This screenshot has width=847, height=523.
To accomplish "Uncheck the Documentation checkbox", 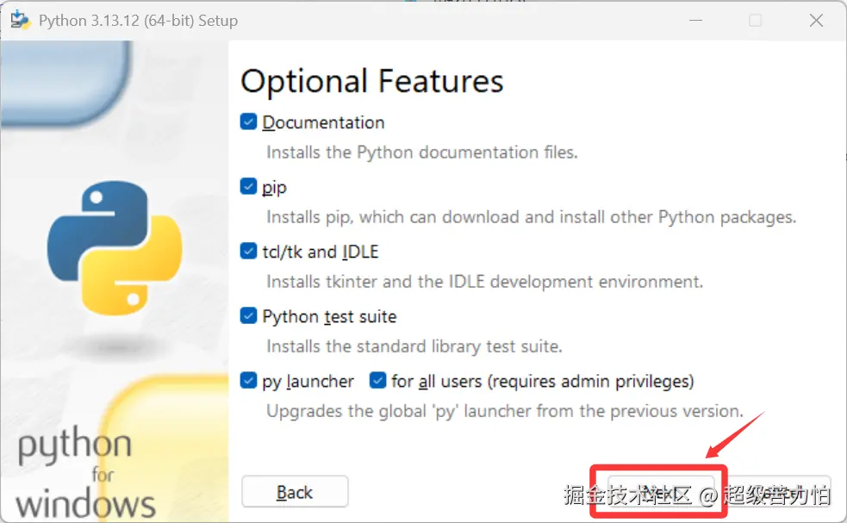I will tap(248, 122).
